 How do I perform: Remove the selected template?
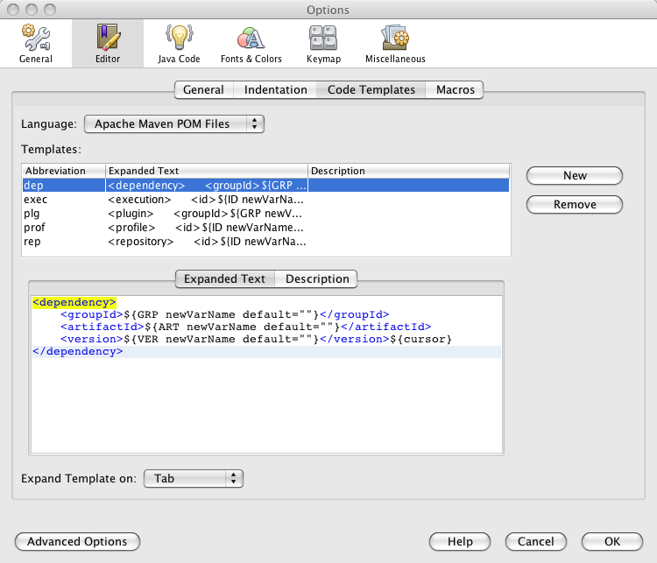pyautogui.click(x=575, y=204)
